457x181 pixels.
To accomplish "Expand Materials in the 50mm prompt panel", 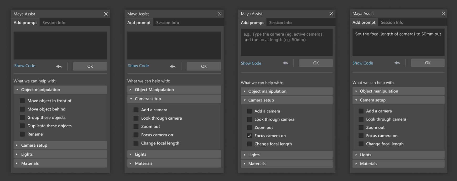I will (x=398, y=164).
